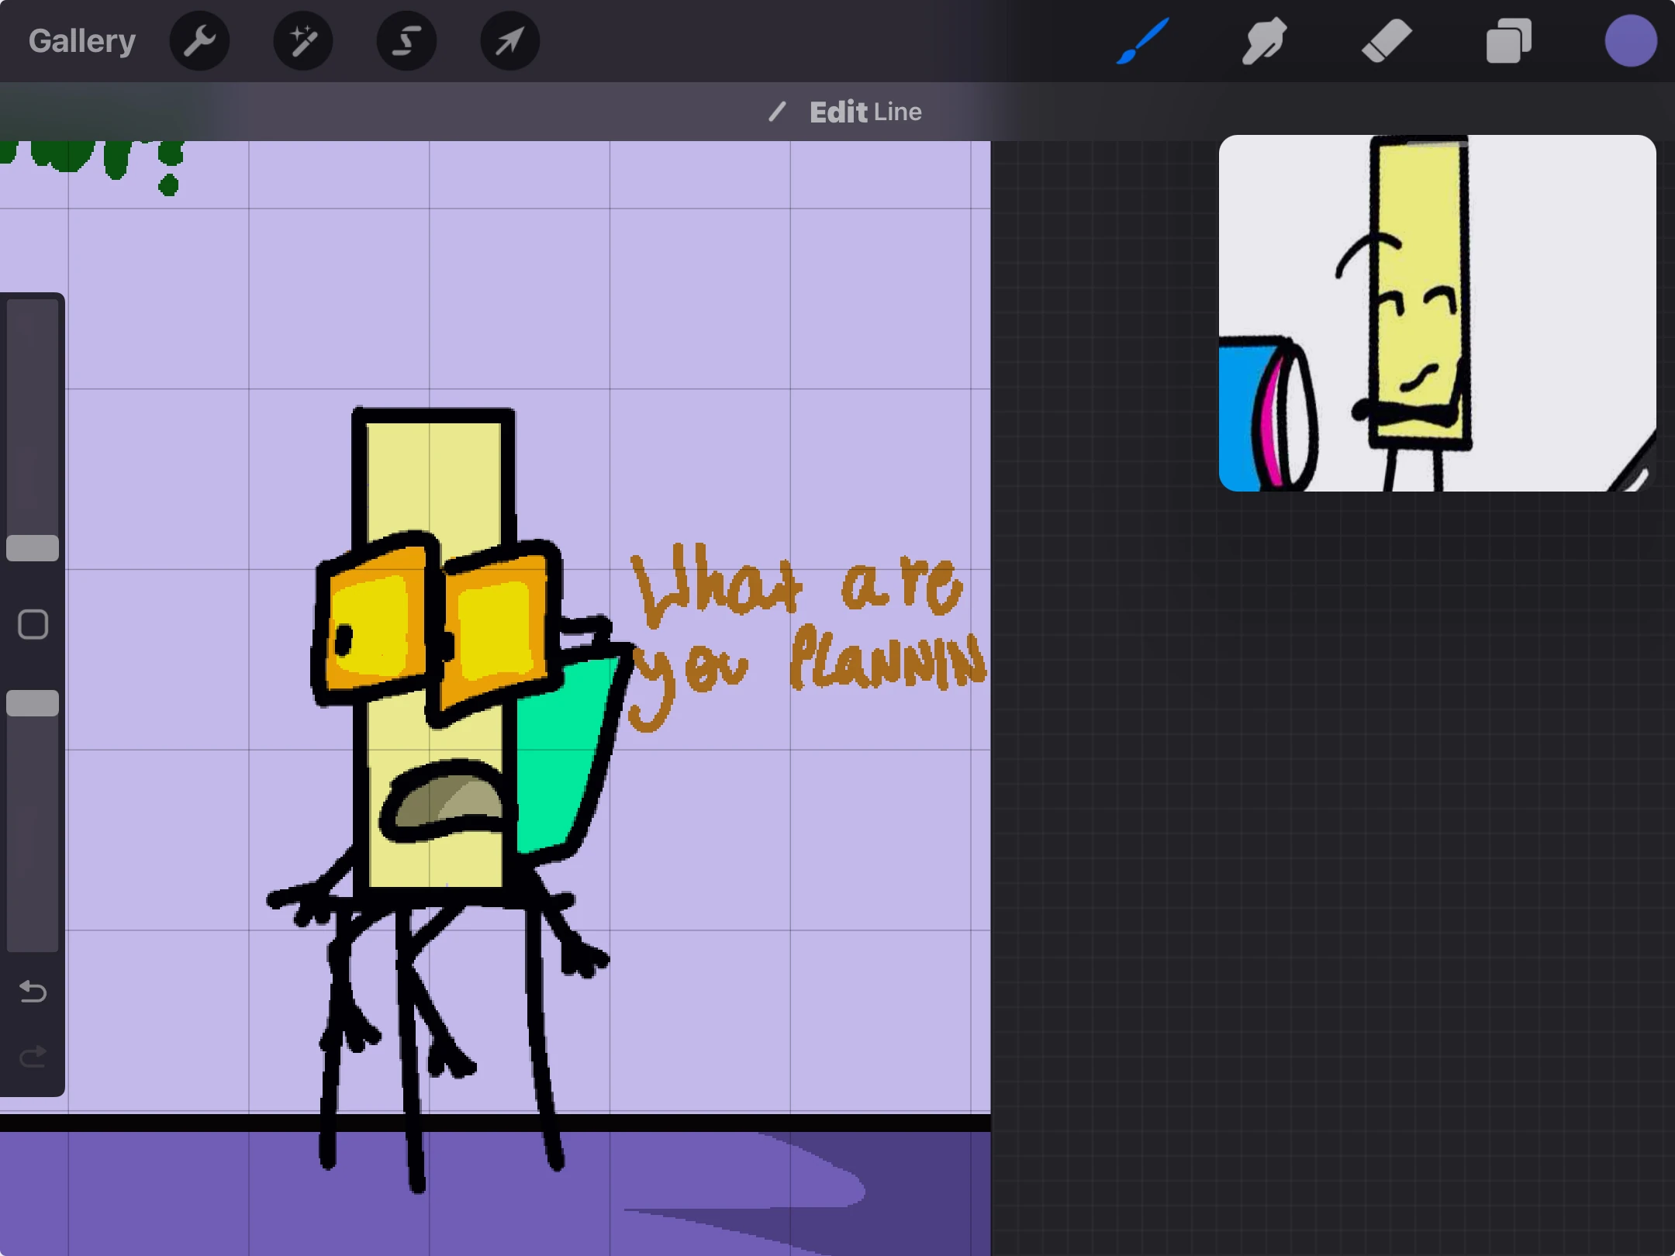Activate the Transform arrow tool

[509, 40]
